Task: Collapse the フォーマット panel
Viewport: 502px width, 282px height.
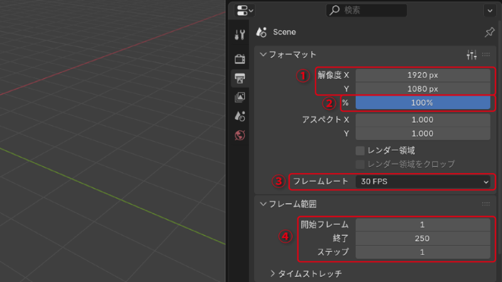Action: click(263, 55)
